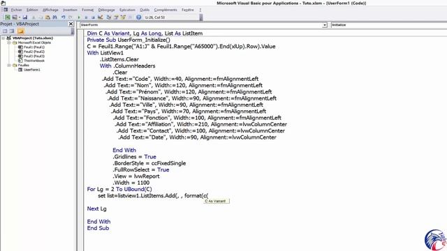This screenshot has height=251, width=447.
Task: Open the Insert object dropdown arrow
Action: pos(20,17)
